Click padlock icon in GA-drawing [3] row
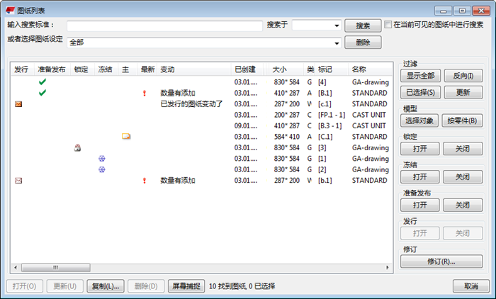 point(77,147)
